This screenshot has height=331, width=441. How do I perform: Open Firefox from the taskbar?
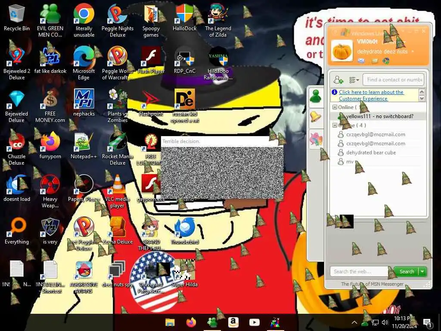191,322
